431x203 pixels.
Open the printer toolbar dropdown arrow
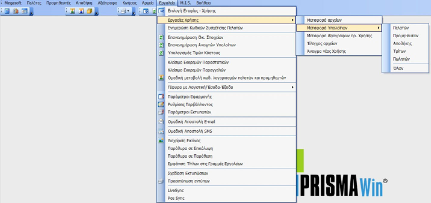click(129, 11)
